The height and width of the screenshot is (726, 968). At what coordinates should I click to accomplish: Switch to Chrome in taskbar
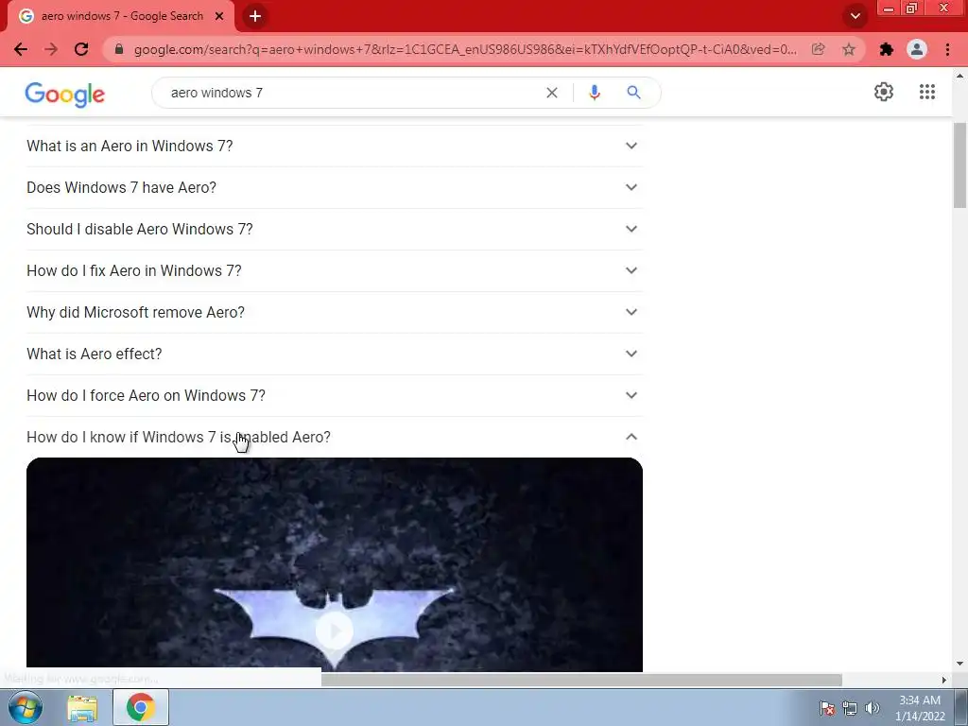(x=141, y=707)
